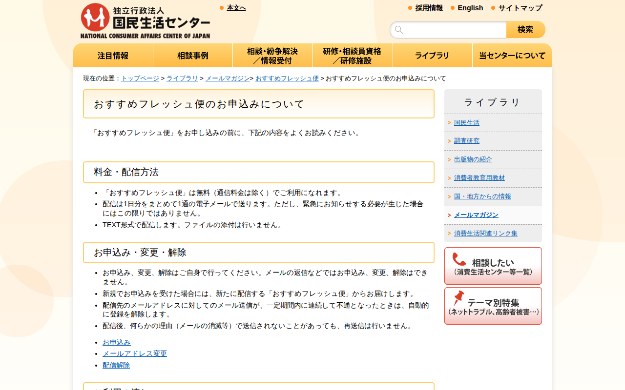The width and height of the screenshot is (625, 390).
Task: Click the お申込み subscription link
Action: (x=117, y=342)
